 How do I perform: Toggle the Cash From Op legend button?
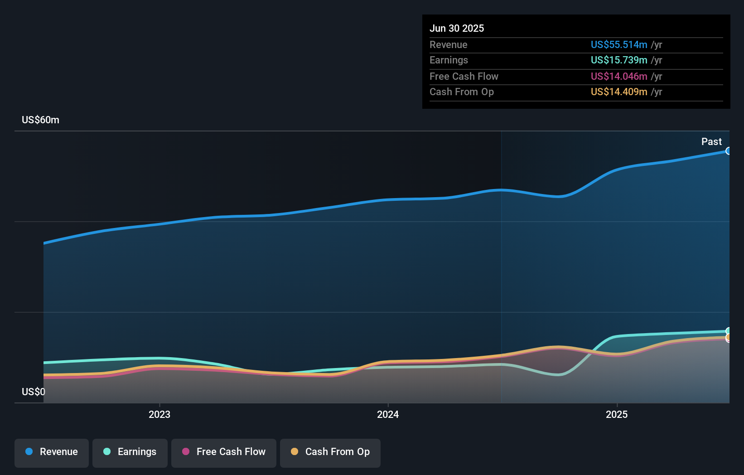click(330, 453)
